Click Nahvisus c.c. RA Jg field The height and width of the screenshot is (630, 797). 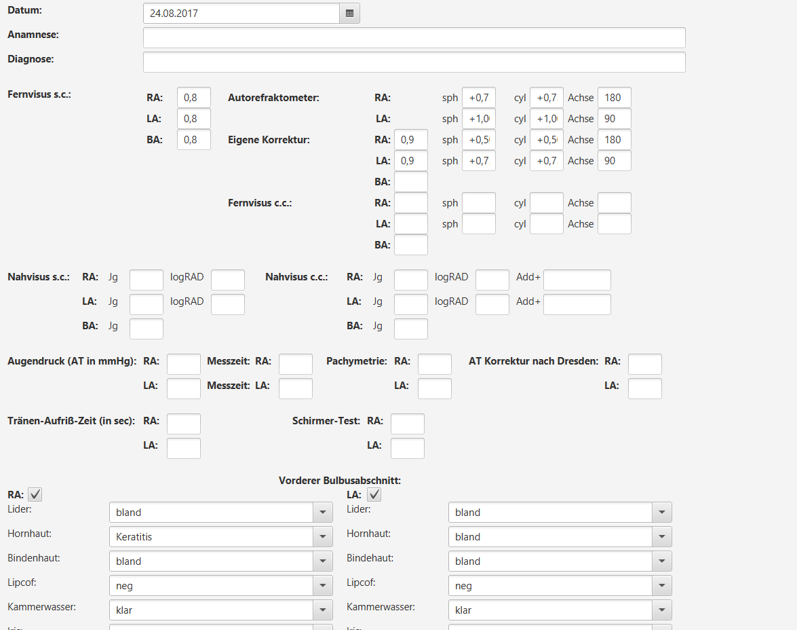(410, 280)
